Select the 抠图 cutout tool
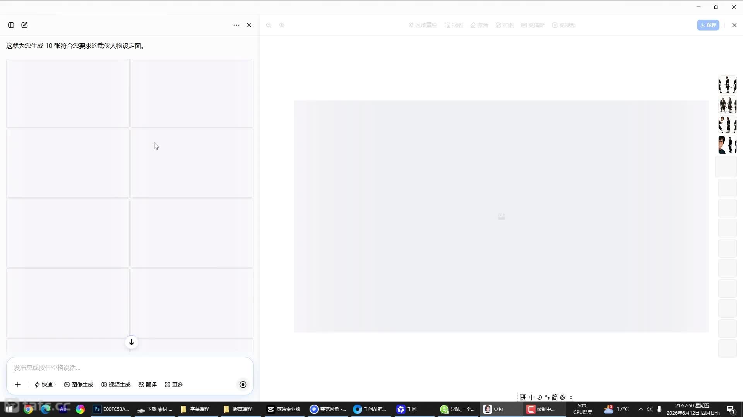This screenshot has height=417, width=743. point(454,25)
